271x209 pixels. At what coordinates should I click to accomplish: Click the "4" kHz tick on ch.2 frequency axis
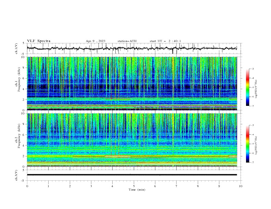point(24,145)
